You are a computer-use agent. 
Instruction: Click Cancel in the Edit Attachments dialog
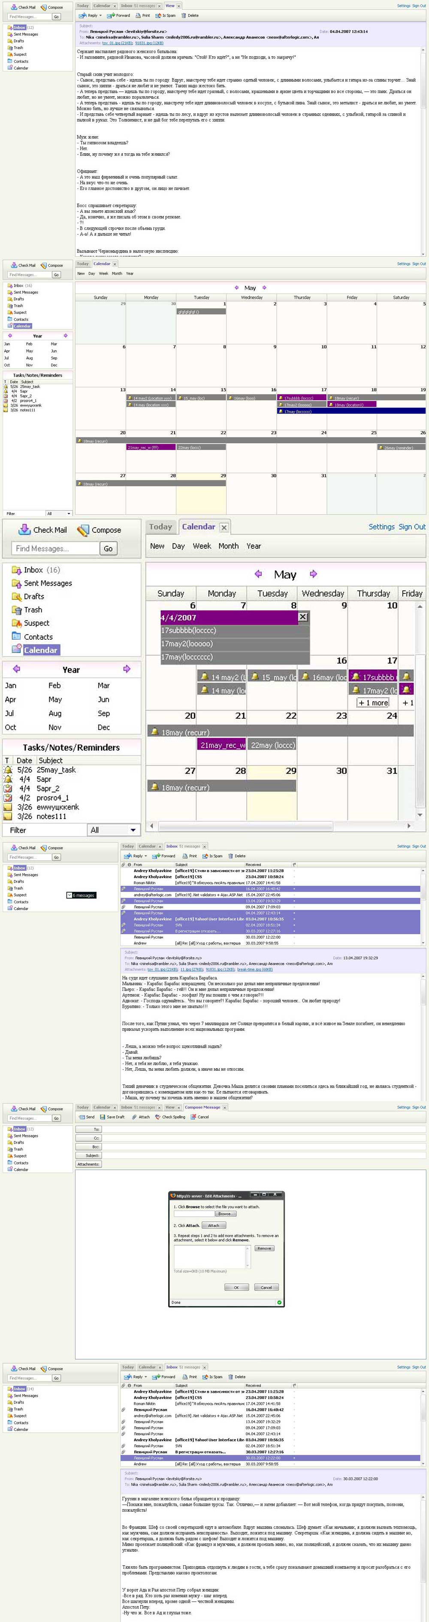266,1287
